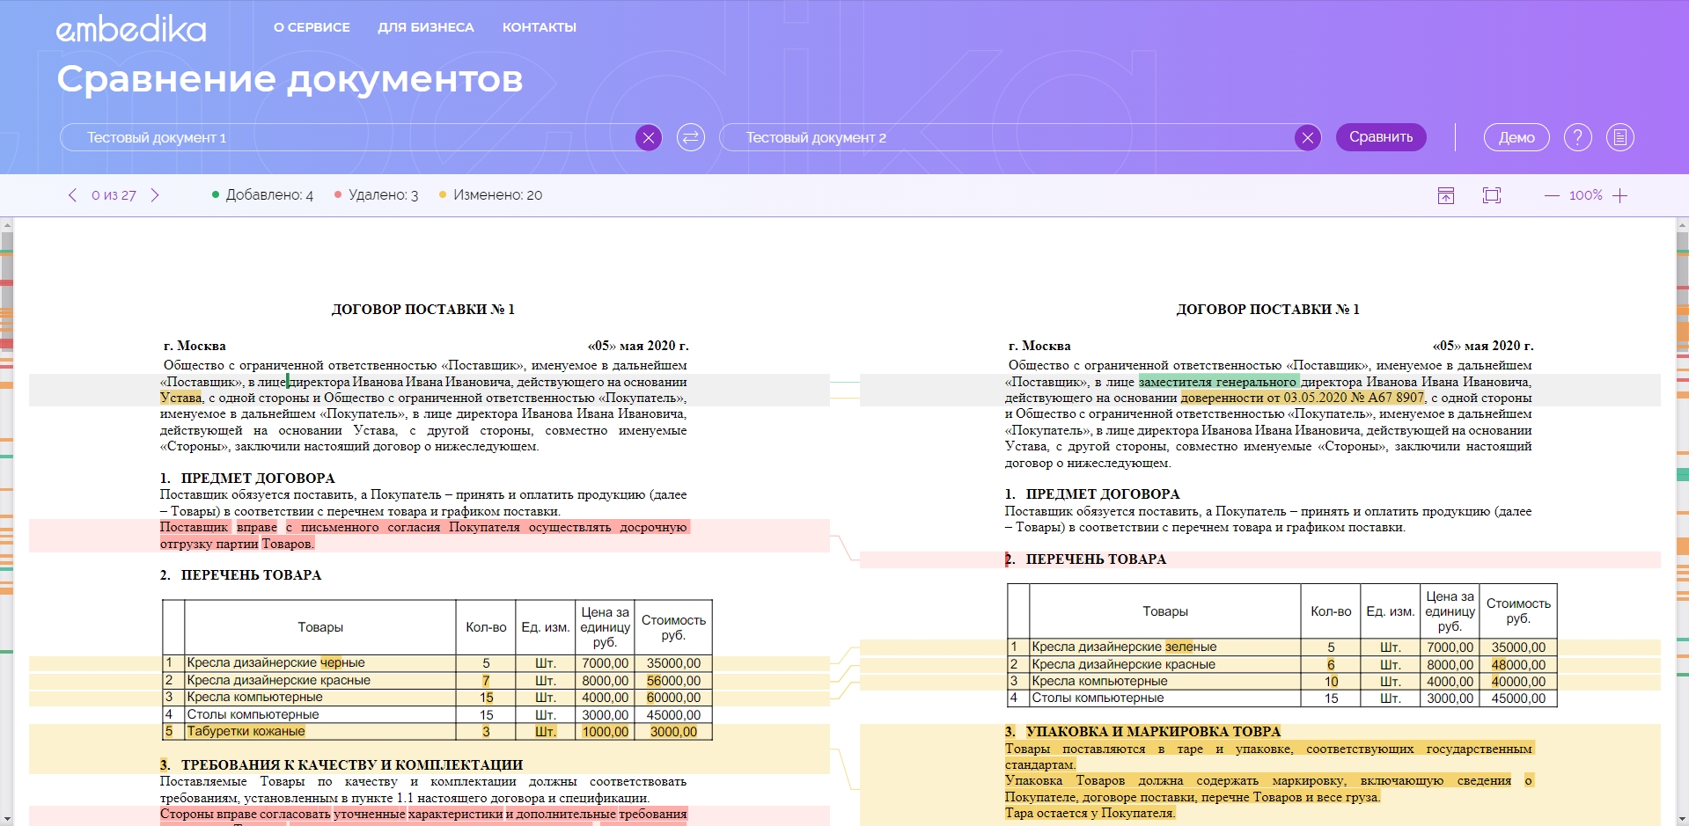Open the О СЕРВИСЕ menu item
The width and height of the screenshot is (1689, 826).
click(x=312, y=27)
